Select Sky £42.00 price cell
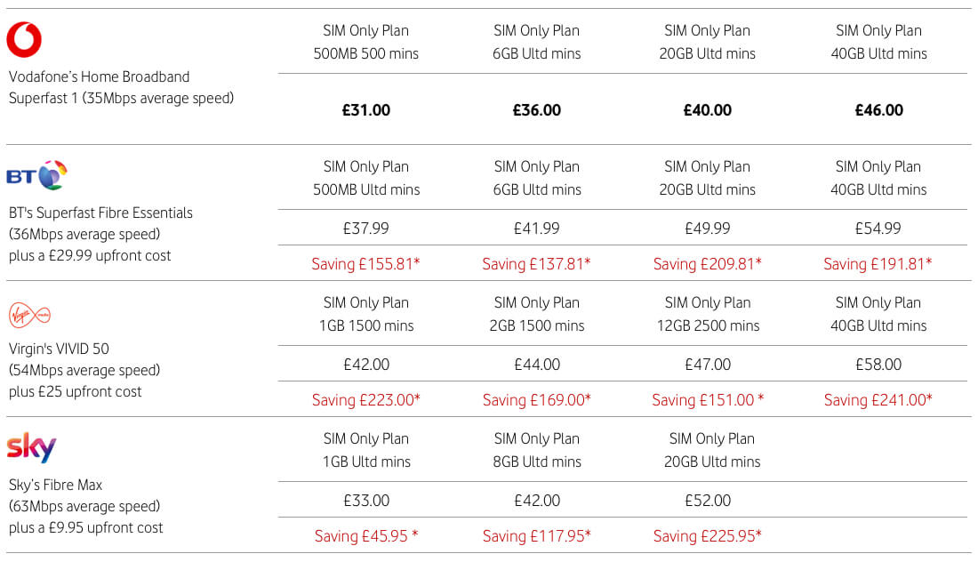This screenshot has height=562, width=978. [537, 501]
